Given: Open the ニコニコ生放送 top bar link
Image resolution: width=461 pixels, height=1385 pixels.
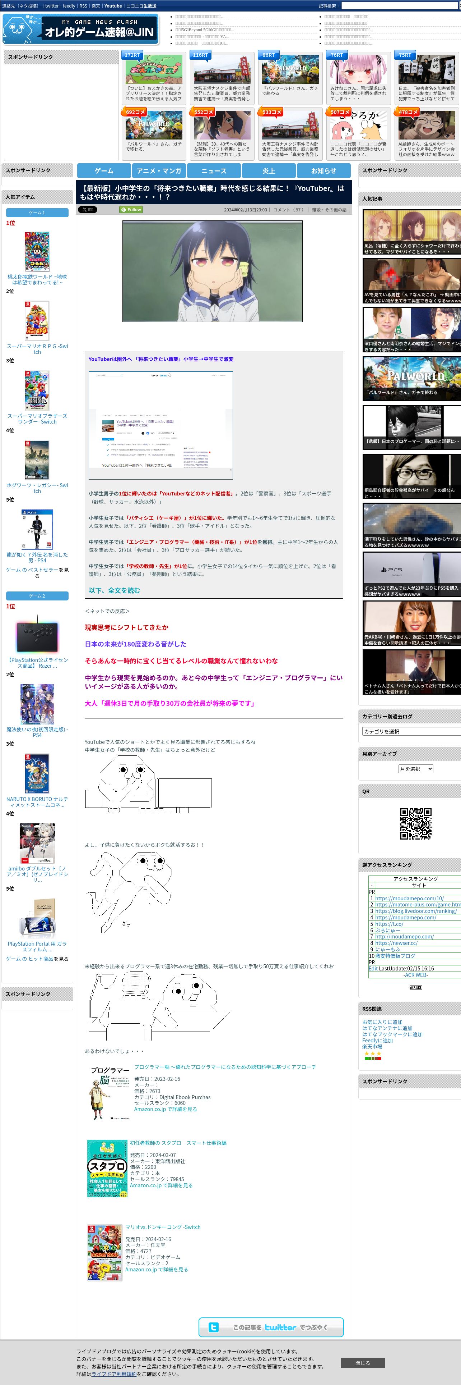Looking at the screenshot, I should 141,6.
